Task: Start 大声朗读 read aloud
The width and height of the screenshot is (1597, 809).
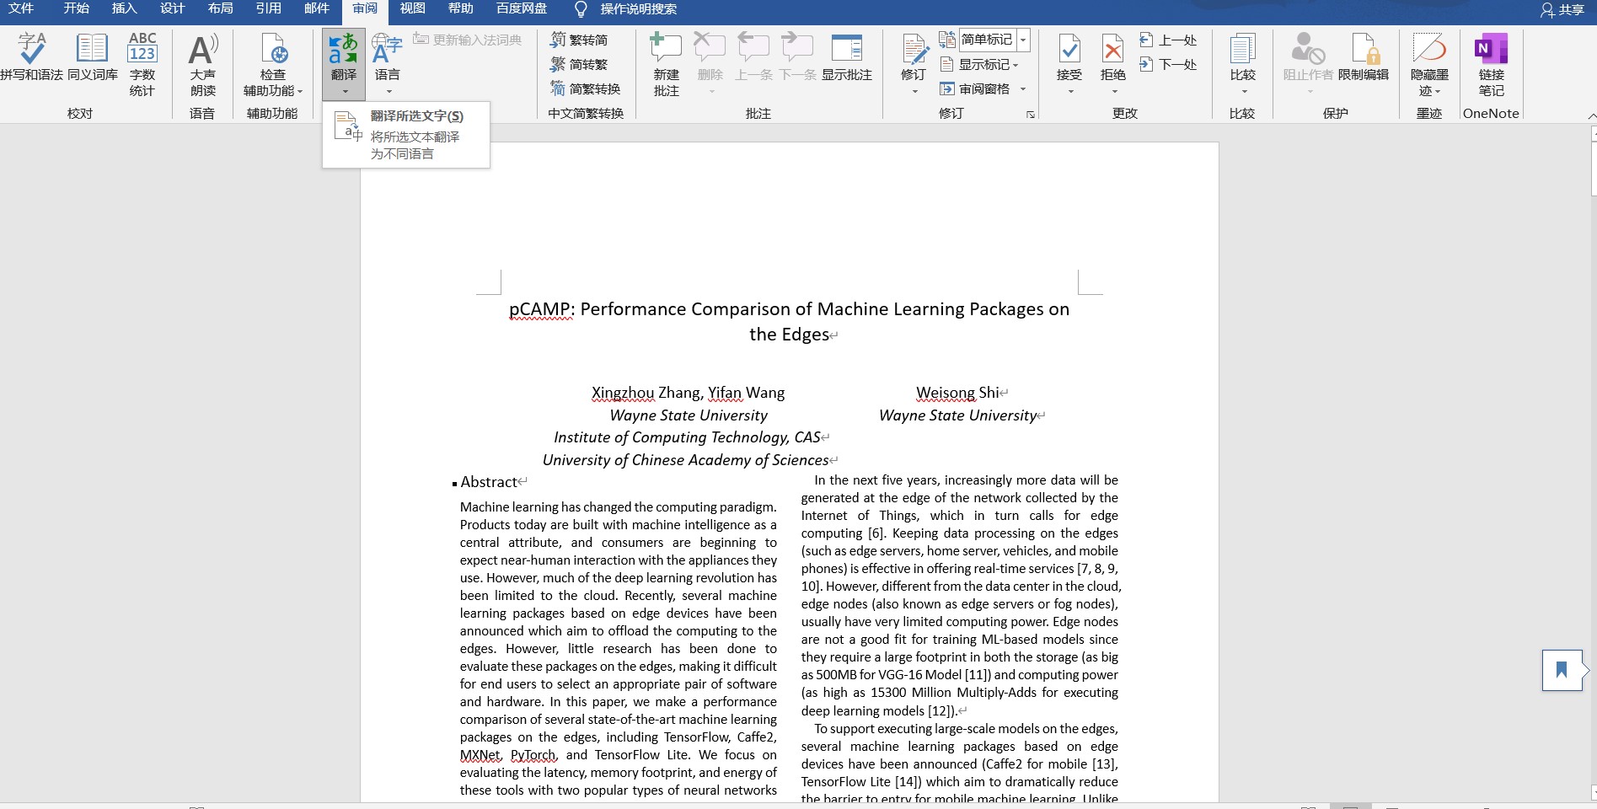Action: click(x=202, y=64)
